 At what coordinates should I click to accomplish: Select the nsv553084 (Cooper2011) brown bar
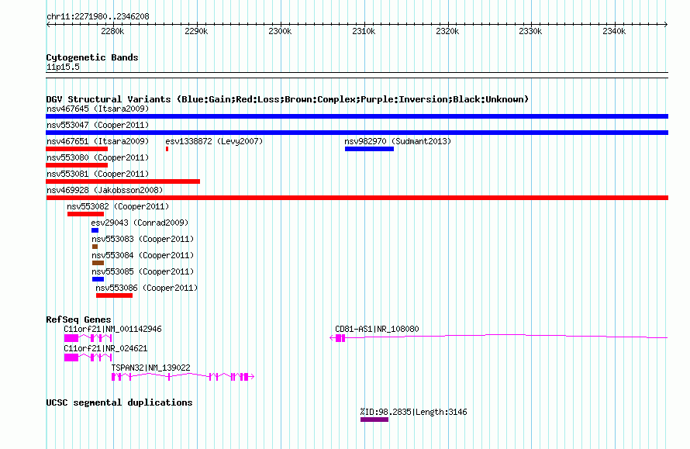click(98, 263)
